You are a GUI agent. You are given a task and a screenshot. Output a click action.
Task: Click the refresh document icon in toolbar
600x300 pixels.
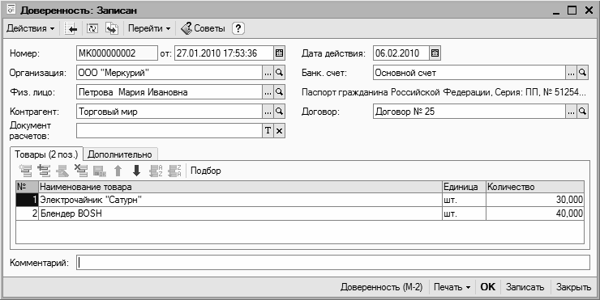[92, 28]
